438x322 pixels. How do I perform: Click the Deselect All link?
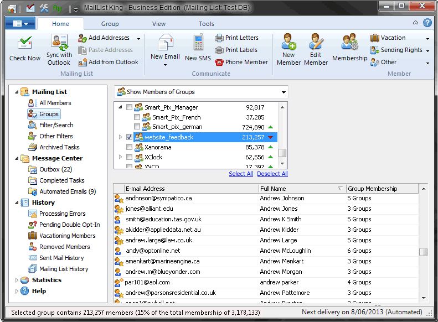pyautogui.click(x=272, y=174)
